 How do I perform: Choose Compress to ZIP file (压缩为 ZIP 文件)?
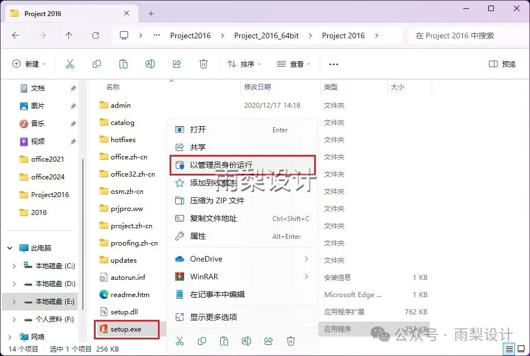[x=242, y=201]
